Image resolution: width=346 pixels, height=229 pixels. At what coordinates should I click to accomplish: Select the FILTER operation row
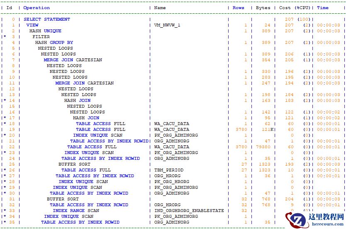click(x=41, y=37)
